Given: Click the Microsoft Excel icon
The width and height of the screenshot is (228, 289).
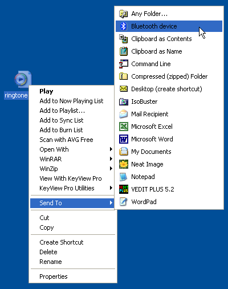Looking at the screenshot, I should point(124,127).
